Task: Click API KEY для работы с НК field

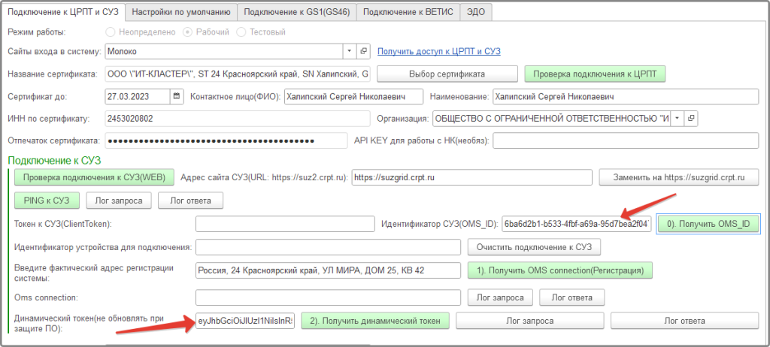Action: (626, 141)
